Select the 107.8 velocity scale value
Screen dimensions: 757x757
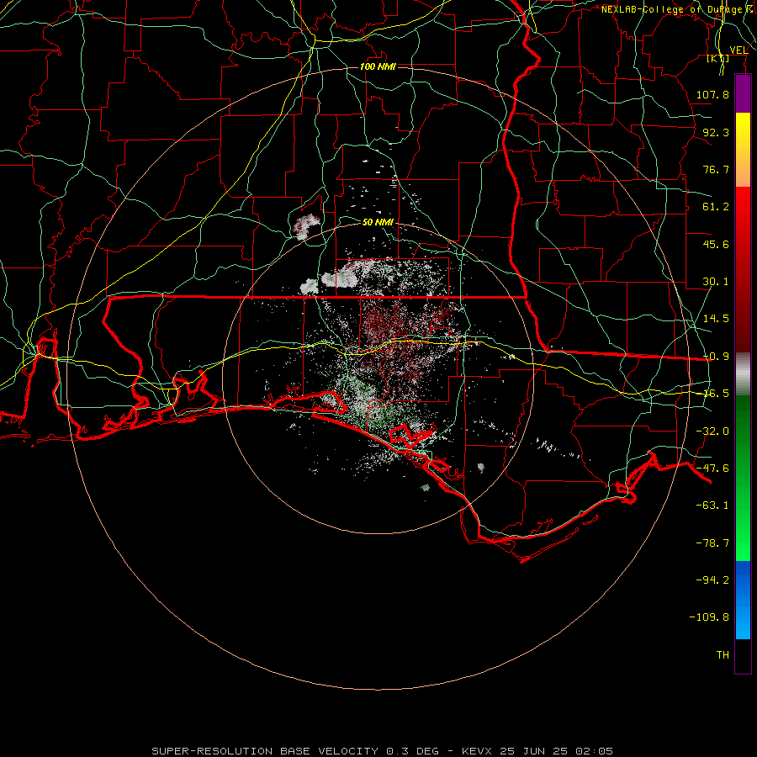[x=712, y=94]
